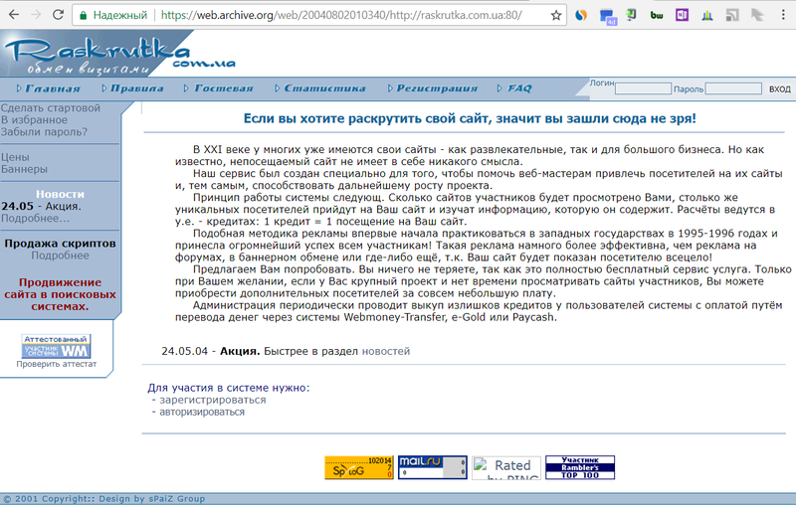Viewport: 796px width, 511px height.
Task: Click зарегистрироваться link
Action: pos(213,400)
